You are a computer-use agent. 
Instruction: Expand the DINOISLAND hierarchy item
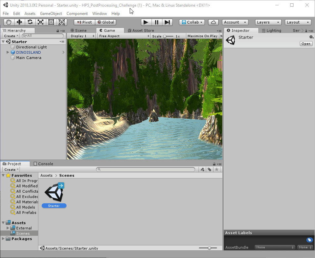8,52
